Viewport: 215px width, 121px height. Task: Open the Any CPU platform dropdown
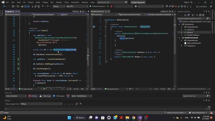(77, 6)
